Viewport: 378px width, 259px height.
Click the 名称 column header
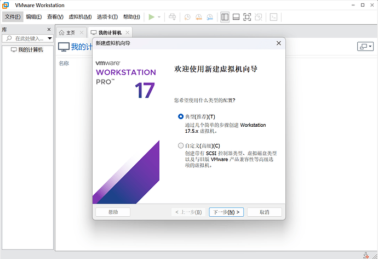tap(64, 63)
